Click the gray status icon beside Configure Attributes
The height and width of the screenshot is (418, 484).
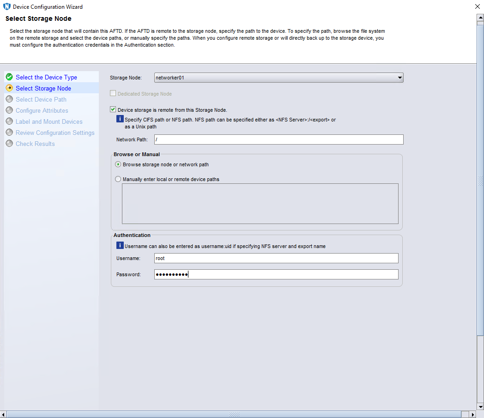click(9, 110)
